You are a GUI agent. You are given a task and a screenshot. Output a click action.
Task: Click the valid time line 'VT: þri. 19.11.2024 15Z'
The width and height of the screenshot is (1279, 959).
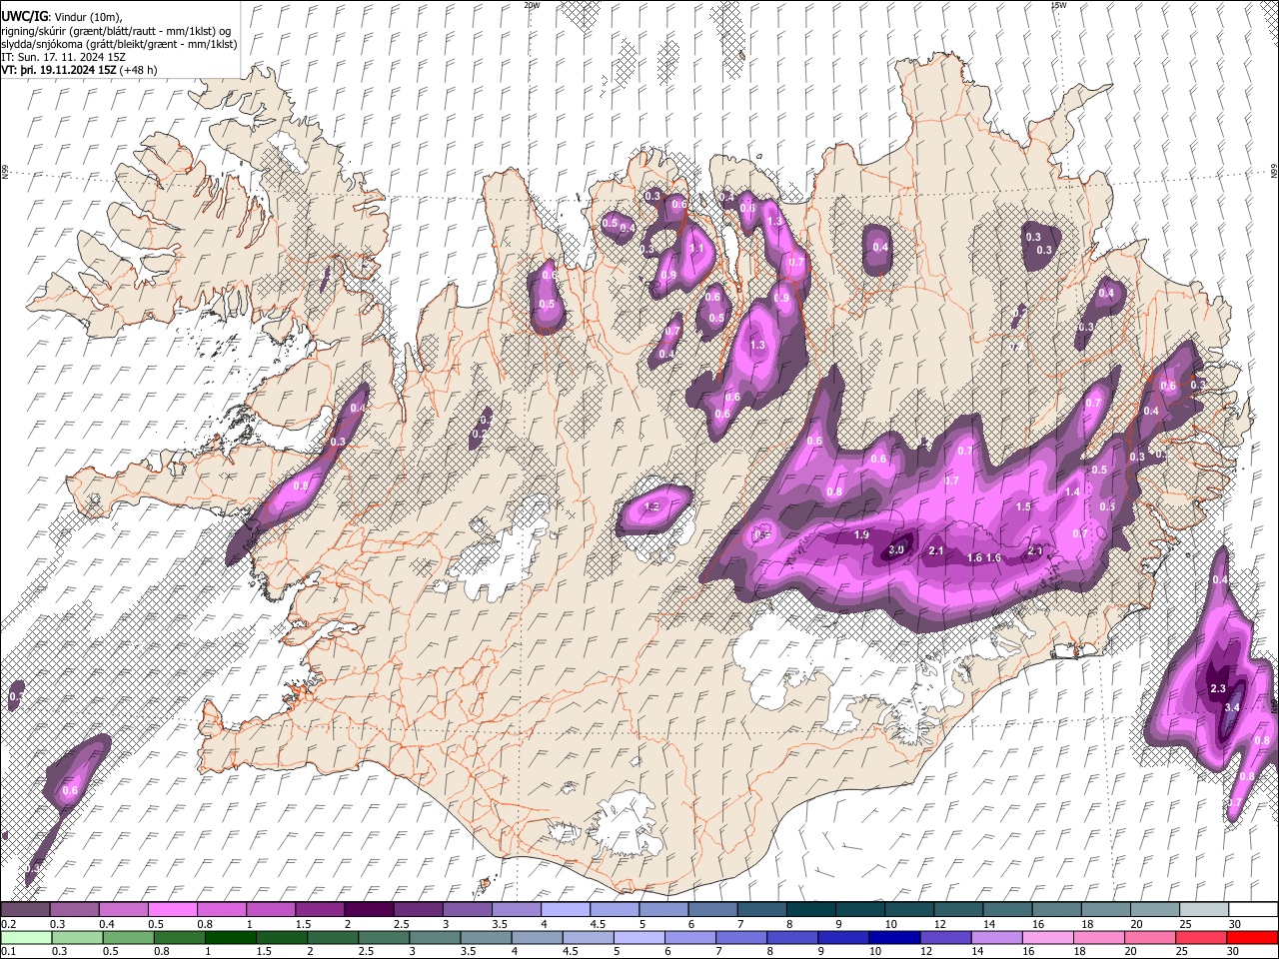click(59, 70)
